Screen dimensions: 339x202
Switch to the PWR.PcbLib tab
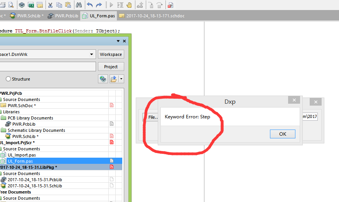[63, 16]
